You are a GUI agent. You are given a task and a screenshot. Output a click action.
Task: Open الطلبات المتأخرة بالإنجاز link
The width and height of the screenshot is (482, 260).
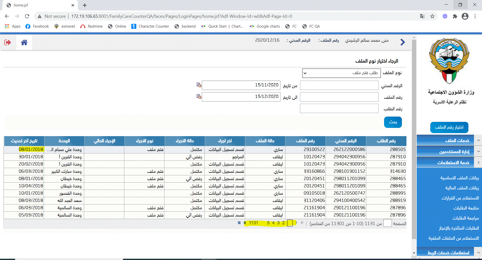tap(459, 228)
